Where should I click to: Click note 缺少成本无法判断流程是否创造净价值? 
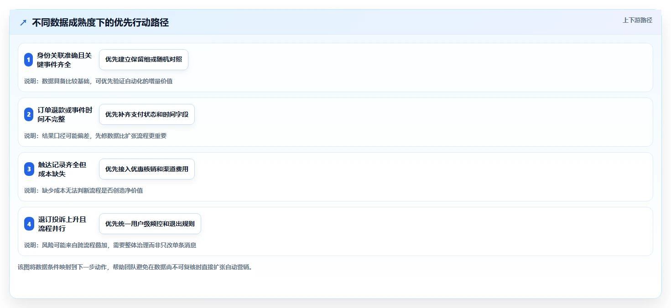(93, 190)
